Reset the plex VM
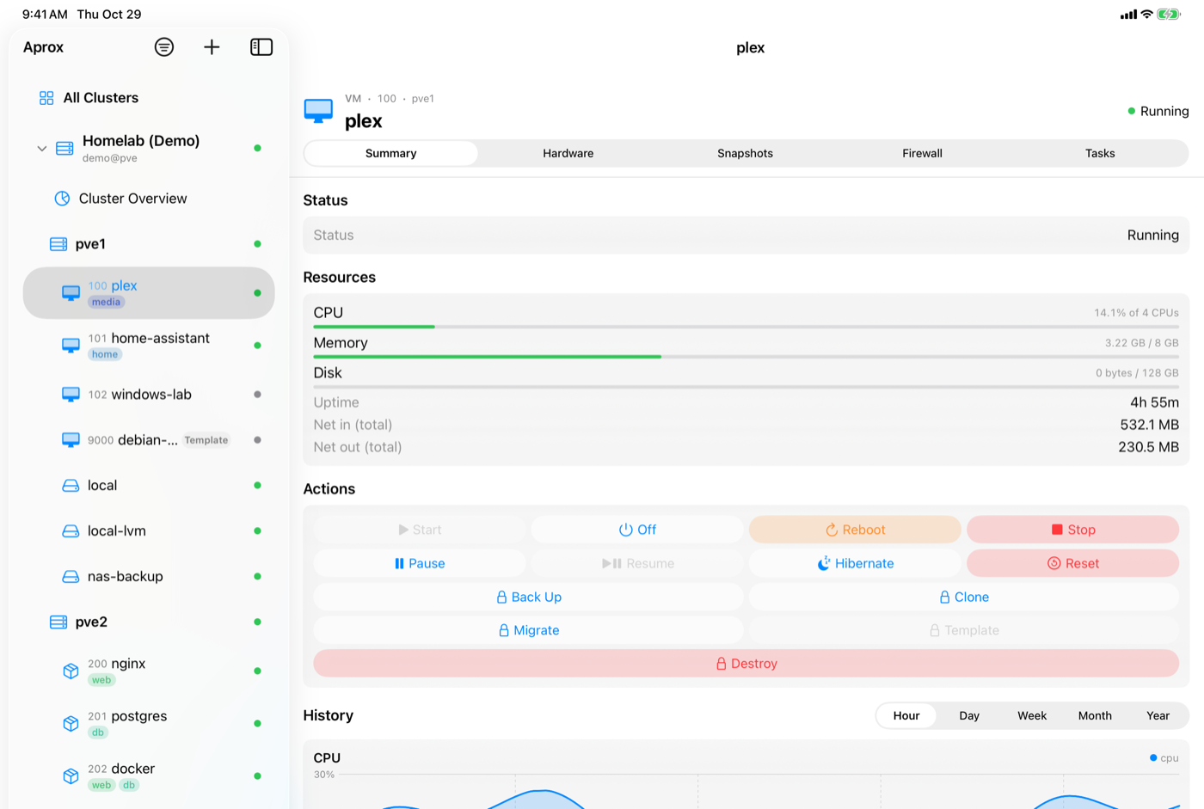This screenshot has height=809, width=1204. pos(1072,563)
